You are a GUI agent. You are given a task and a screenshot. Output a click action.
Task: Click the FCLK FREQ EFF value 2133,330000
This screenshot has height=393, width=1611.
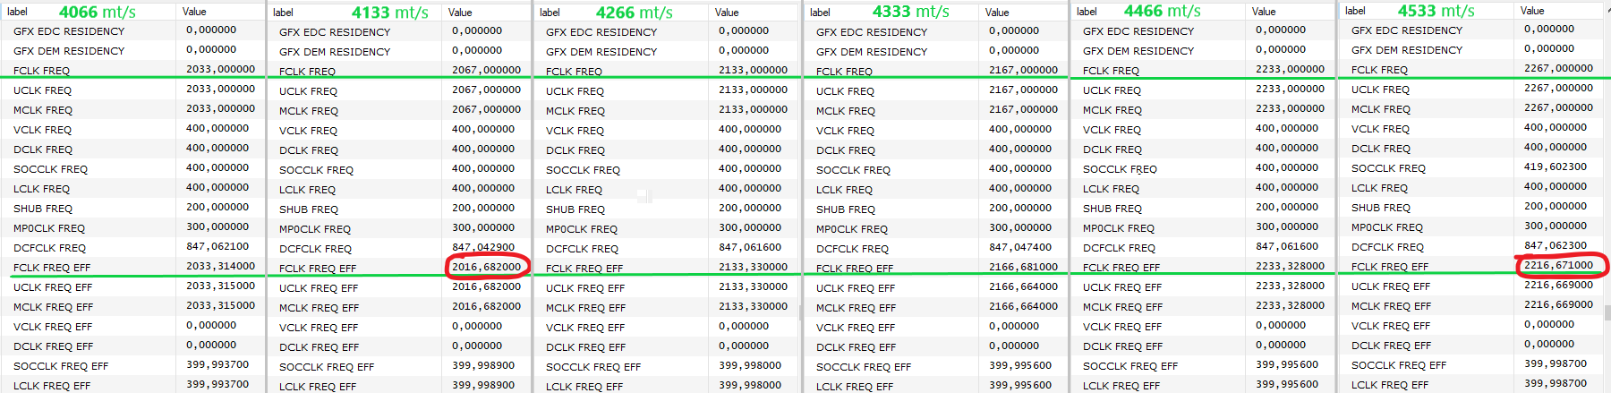tap(753, 267)
